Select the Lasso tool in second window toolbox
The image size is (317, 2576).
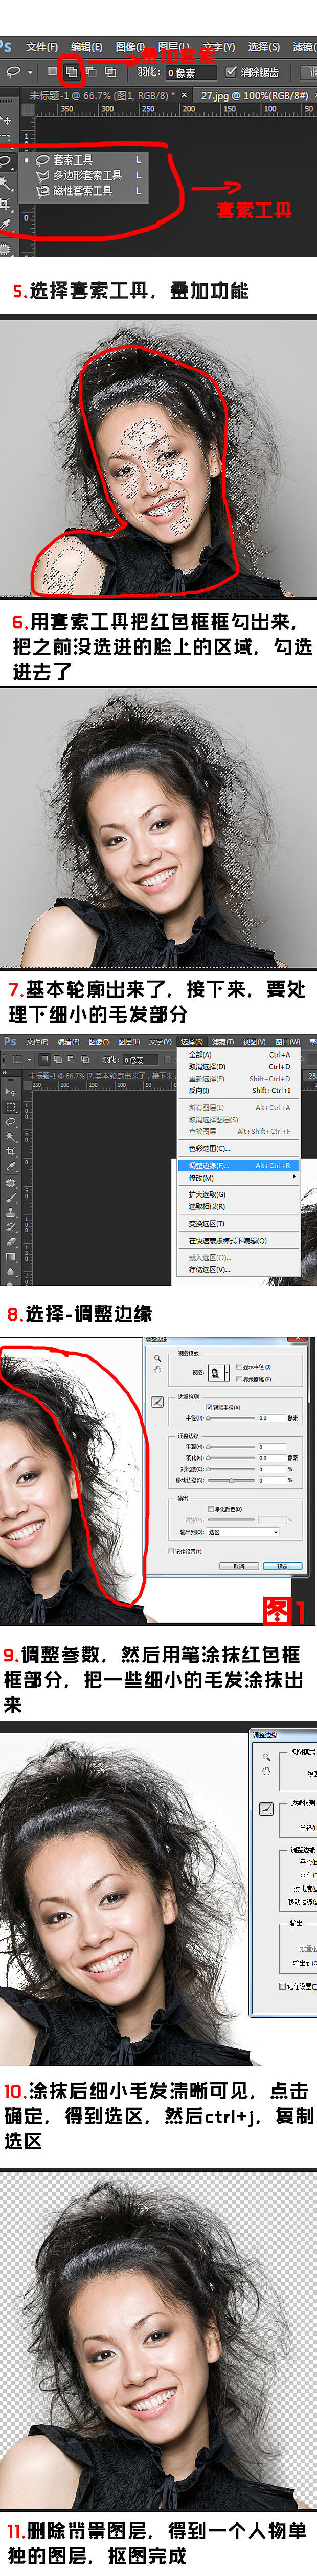[11, 1122]
